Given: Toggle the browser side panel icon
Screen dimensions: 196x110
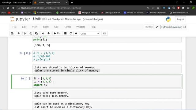Looking at the screenshot, I should 188,8.
